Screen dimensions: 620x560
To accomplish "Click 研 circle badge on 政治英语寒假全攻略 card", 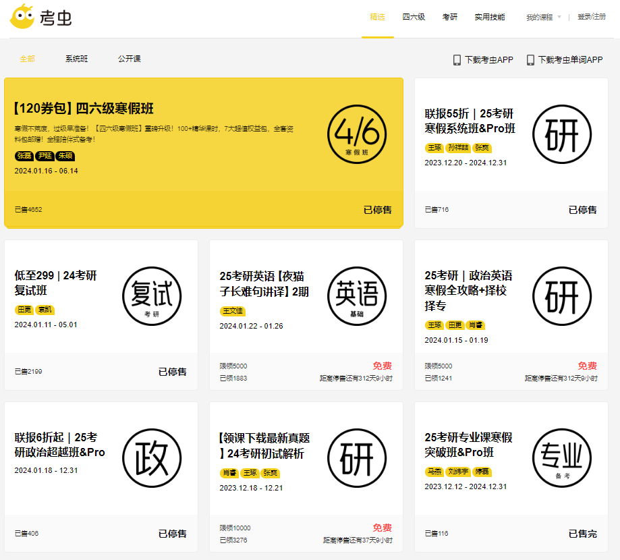I will pyautogui.click(x=562, y=296).
